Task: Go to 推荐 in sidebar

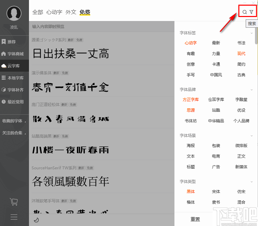Action: click(14, 42)
